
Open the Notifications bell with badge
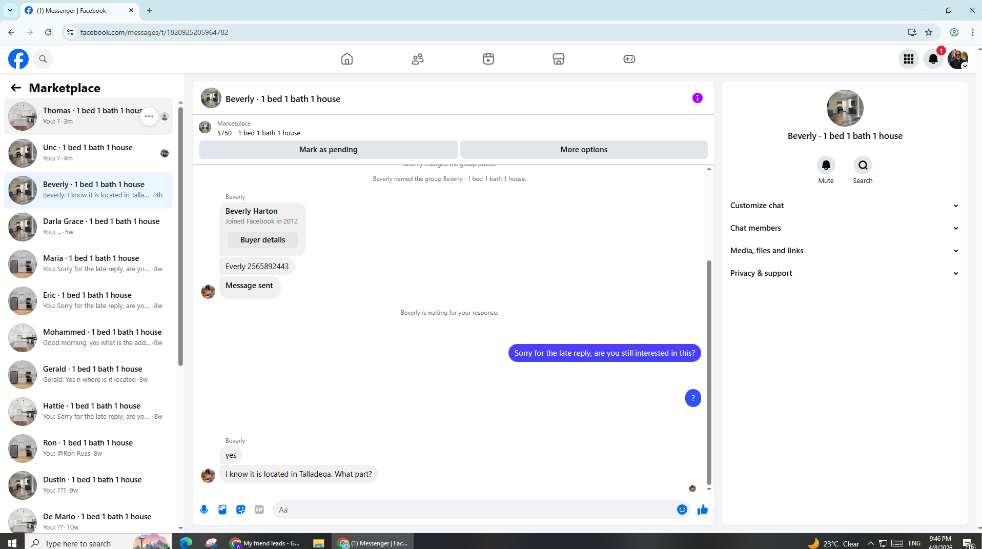click(933, 59)
